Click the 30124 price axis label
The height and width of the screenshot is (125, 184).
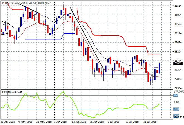click(x=178, y=33)
